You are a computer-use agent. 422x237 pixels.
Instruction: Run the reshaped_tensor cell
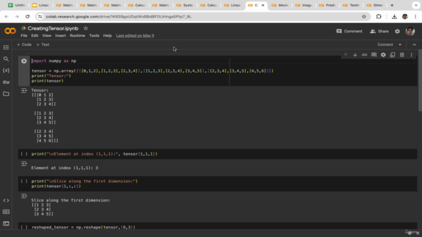tap(24, 227)
